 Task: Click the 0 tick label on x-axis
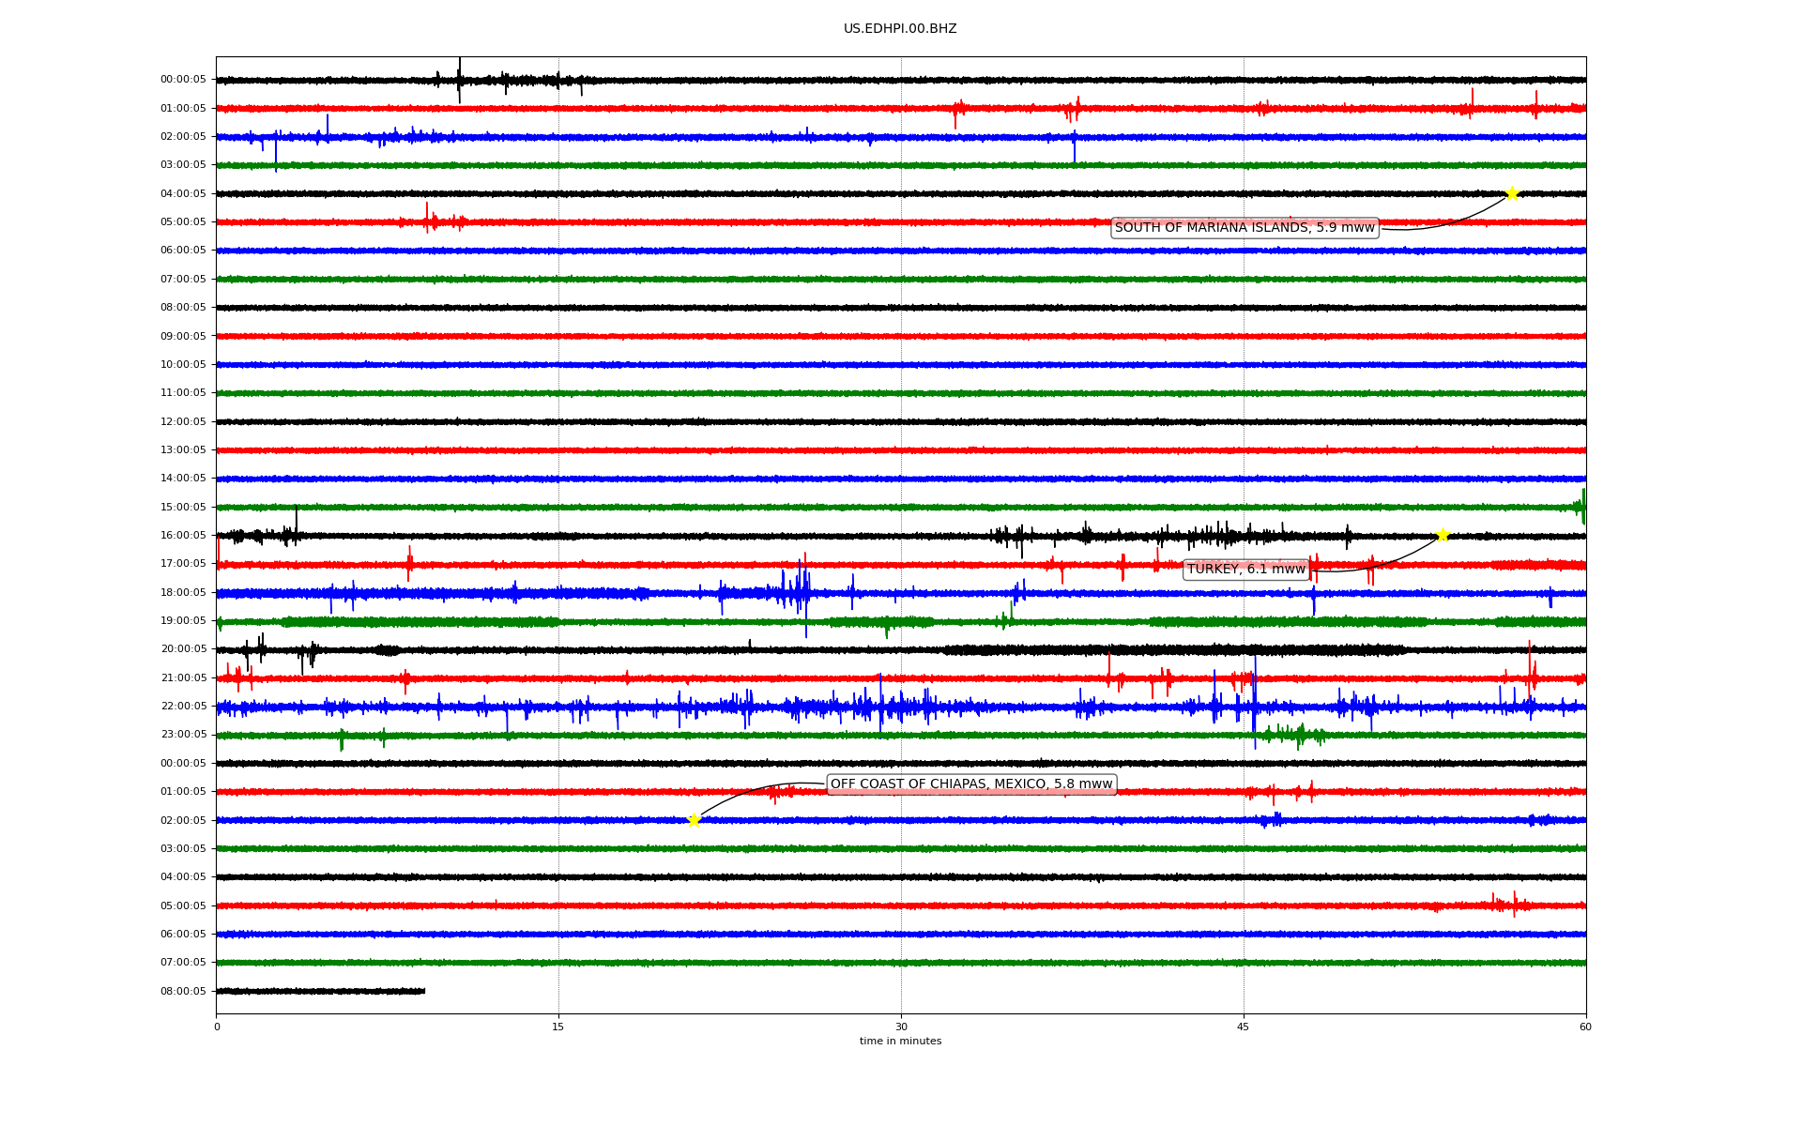tap(217, 1027)
